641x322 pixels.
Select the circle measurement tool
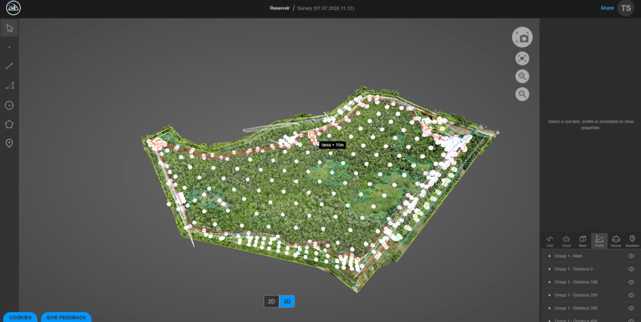(x=9, y=105)
